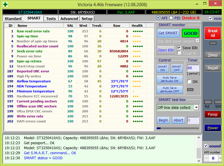Enable the Save BIN checkbox
The image size is (224, 166).
point(179,48)
